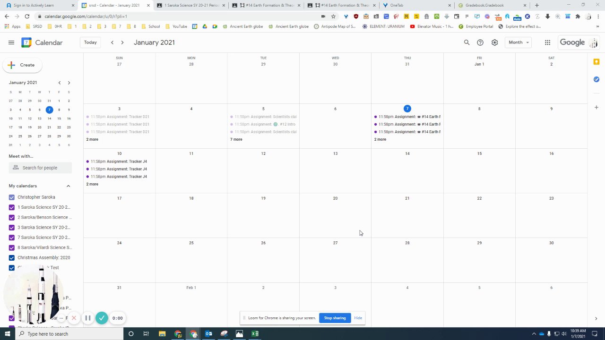Image resolution: width=605 pixels, height=340 pixels.
Task: Open the SRSD bookmark folder
Action: [34, 26]
